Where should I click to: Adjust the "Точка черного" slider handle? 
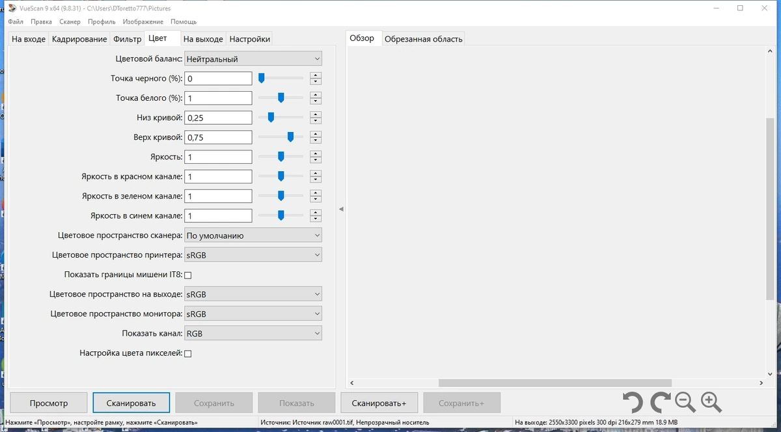[261, 78]
